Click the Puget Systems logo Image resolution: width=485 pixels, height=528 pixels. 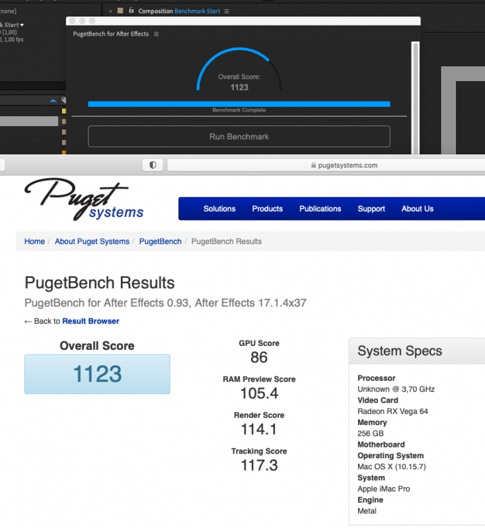[85, 199]
